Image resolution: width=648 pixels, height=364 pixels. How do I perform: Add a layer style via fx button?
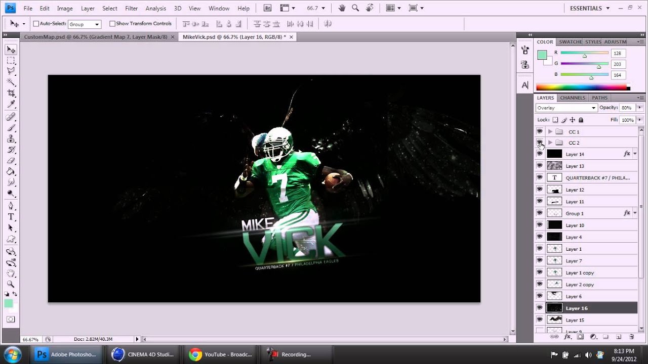(x=568, y=337)
